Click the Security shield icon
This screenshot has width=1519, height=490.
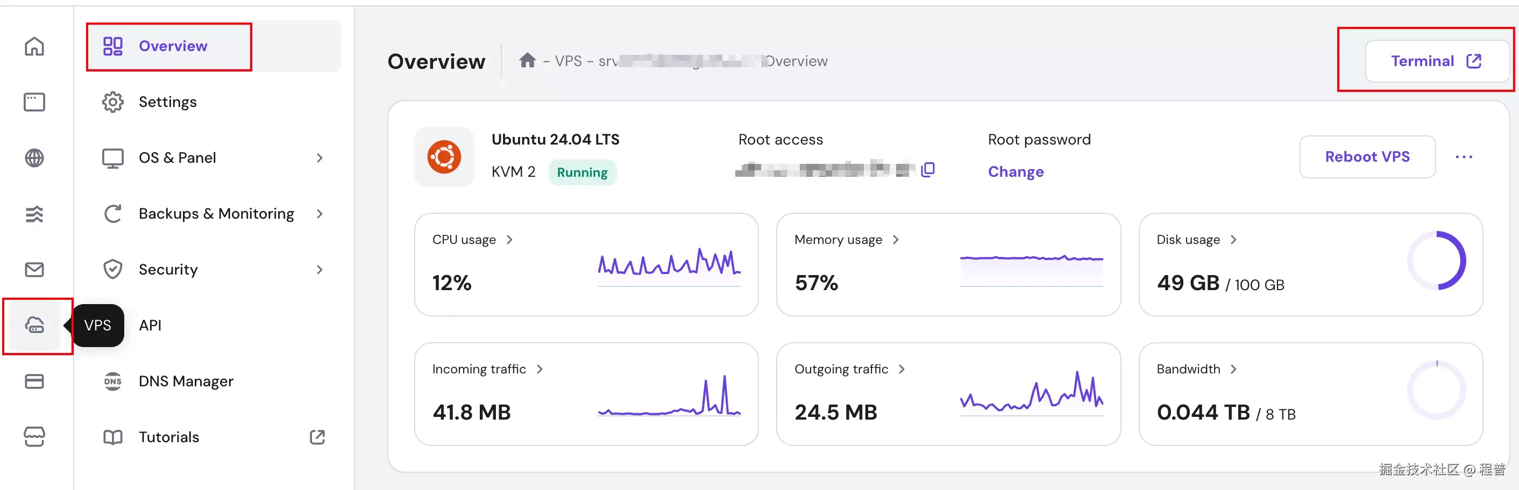(112, 270)
